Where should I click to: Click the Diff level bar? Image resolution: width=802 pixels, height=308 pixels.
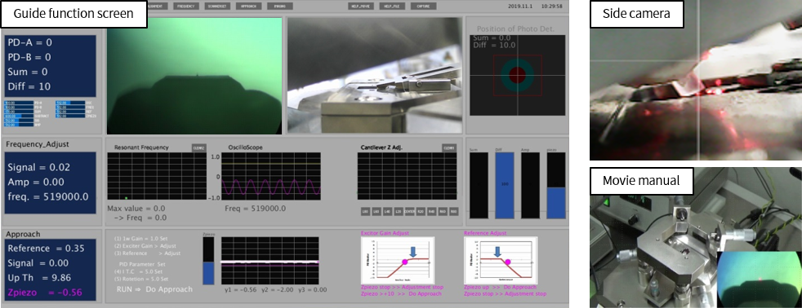tap(504, 185)
